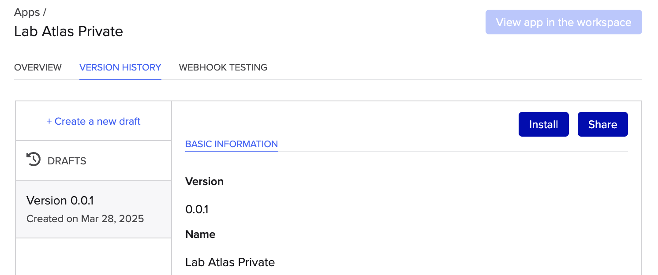Click the Version field label

click(204, 182)
